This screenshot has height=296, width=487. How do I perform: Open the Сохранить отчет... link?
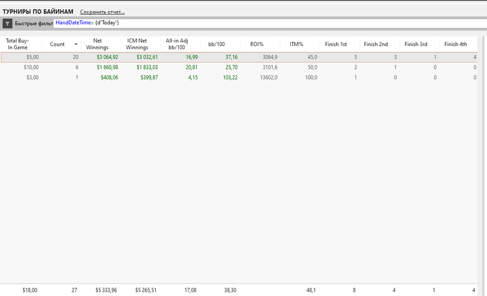coord(102,12)
